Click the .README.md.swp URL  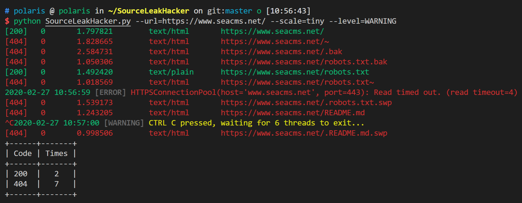304,133
